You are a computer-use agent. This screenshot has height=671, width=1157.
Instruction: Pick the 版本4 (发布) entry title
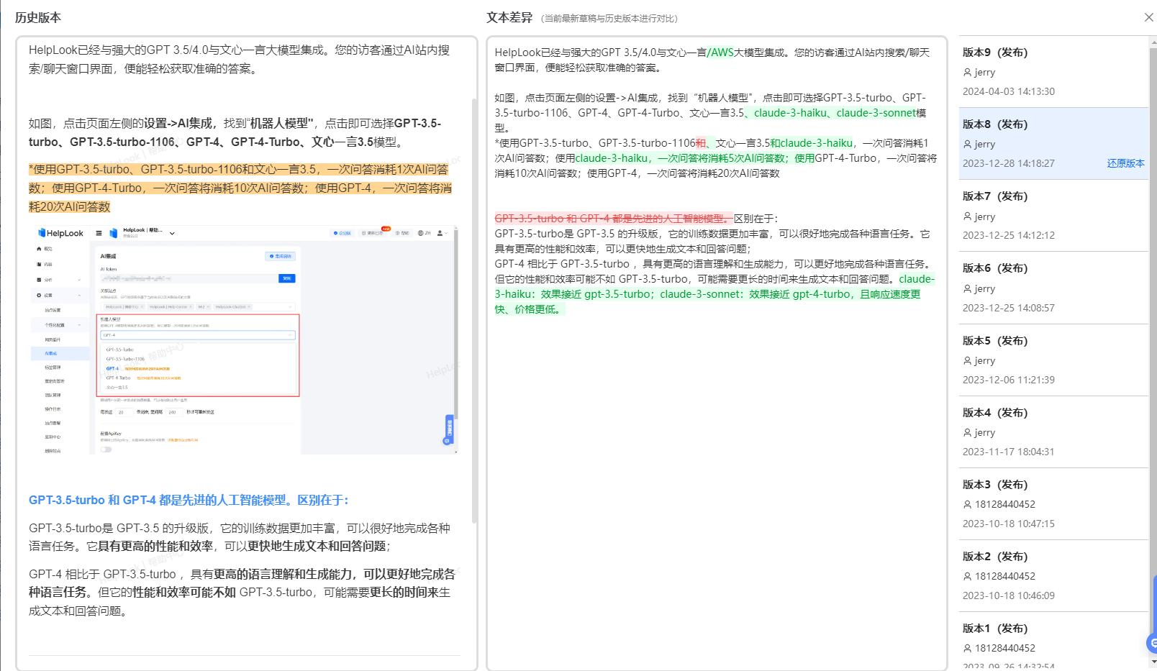995,413
